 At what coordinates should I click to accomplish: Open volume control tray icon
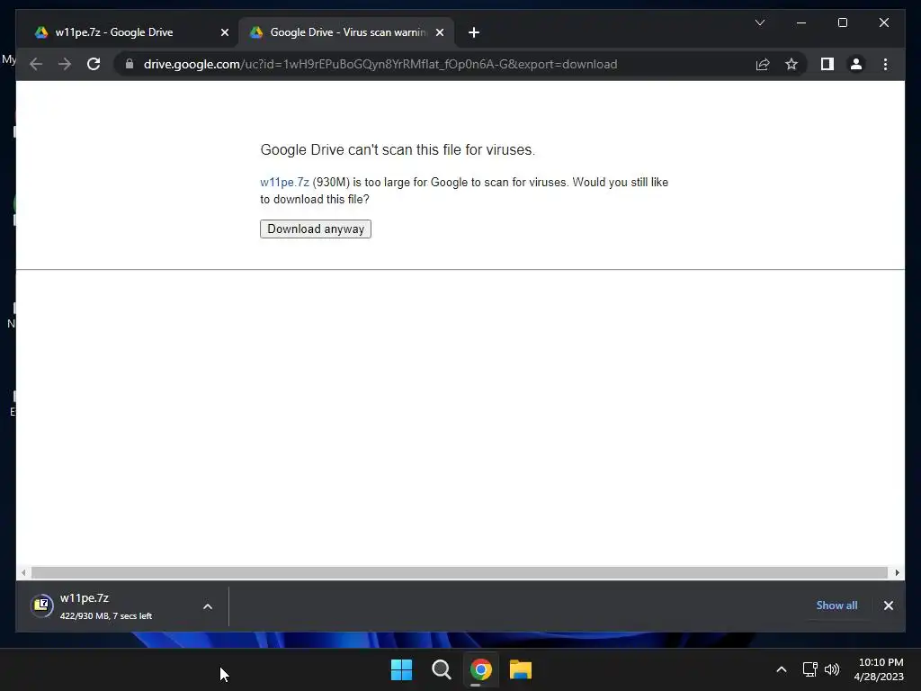click(832, 669)
